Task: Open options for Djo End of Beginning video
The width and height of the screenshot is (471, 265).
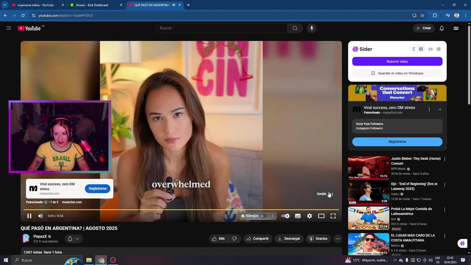Action: click(x=445, y=184)
